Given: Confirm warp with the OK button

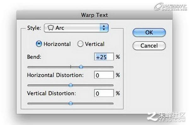Looking at the screenshot, I should point(149,32).
